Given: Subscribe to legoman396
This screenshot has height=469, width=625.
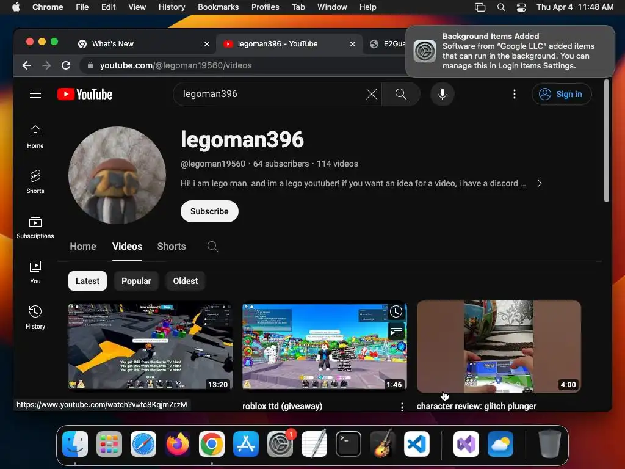Looking at the screenshot, I should pyautogui.click(x=209, y=211).
